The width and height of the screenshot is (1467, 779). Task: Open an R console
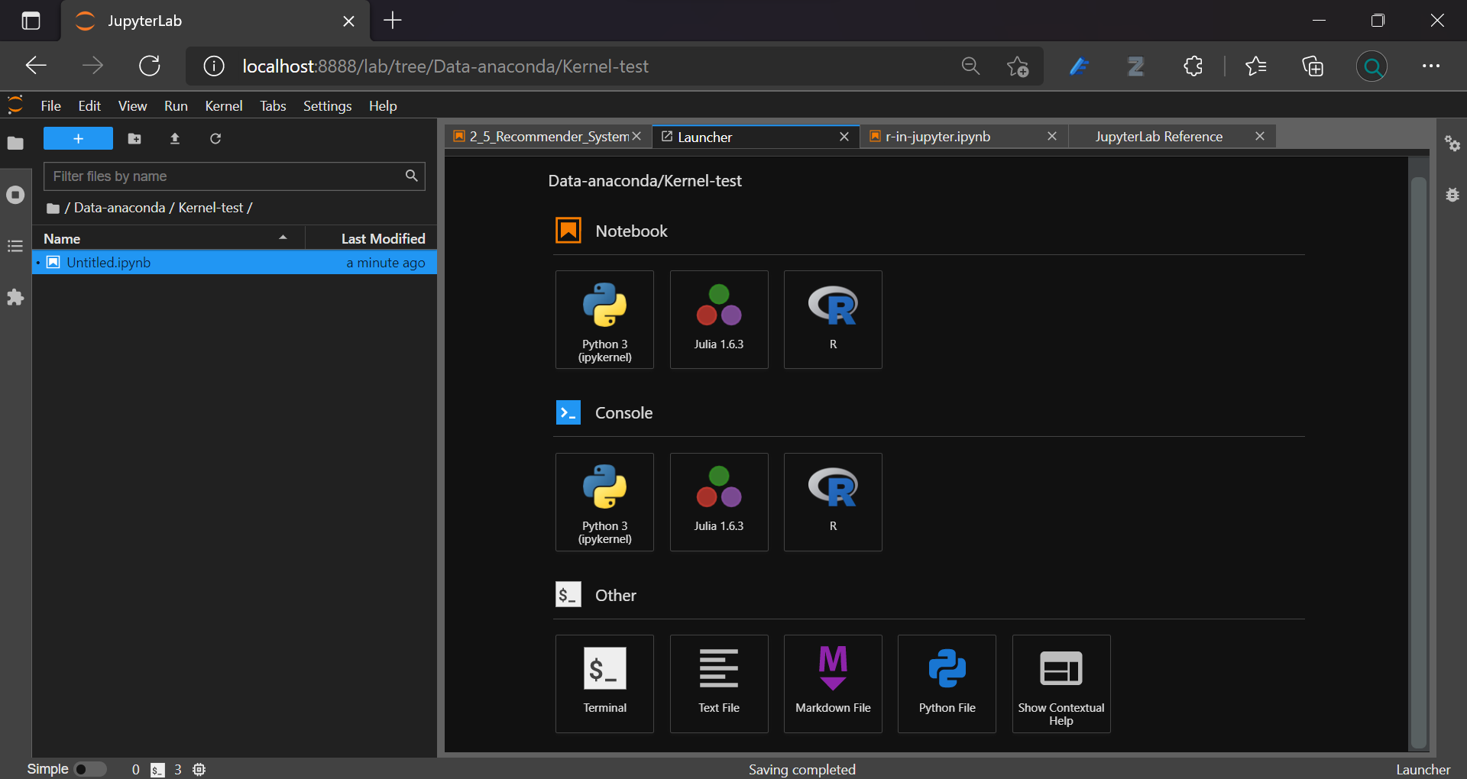click(x=833, y=502)
